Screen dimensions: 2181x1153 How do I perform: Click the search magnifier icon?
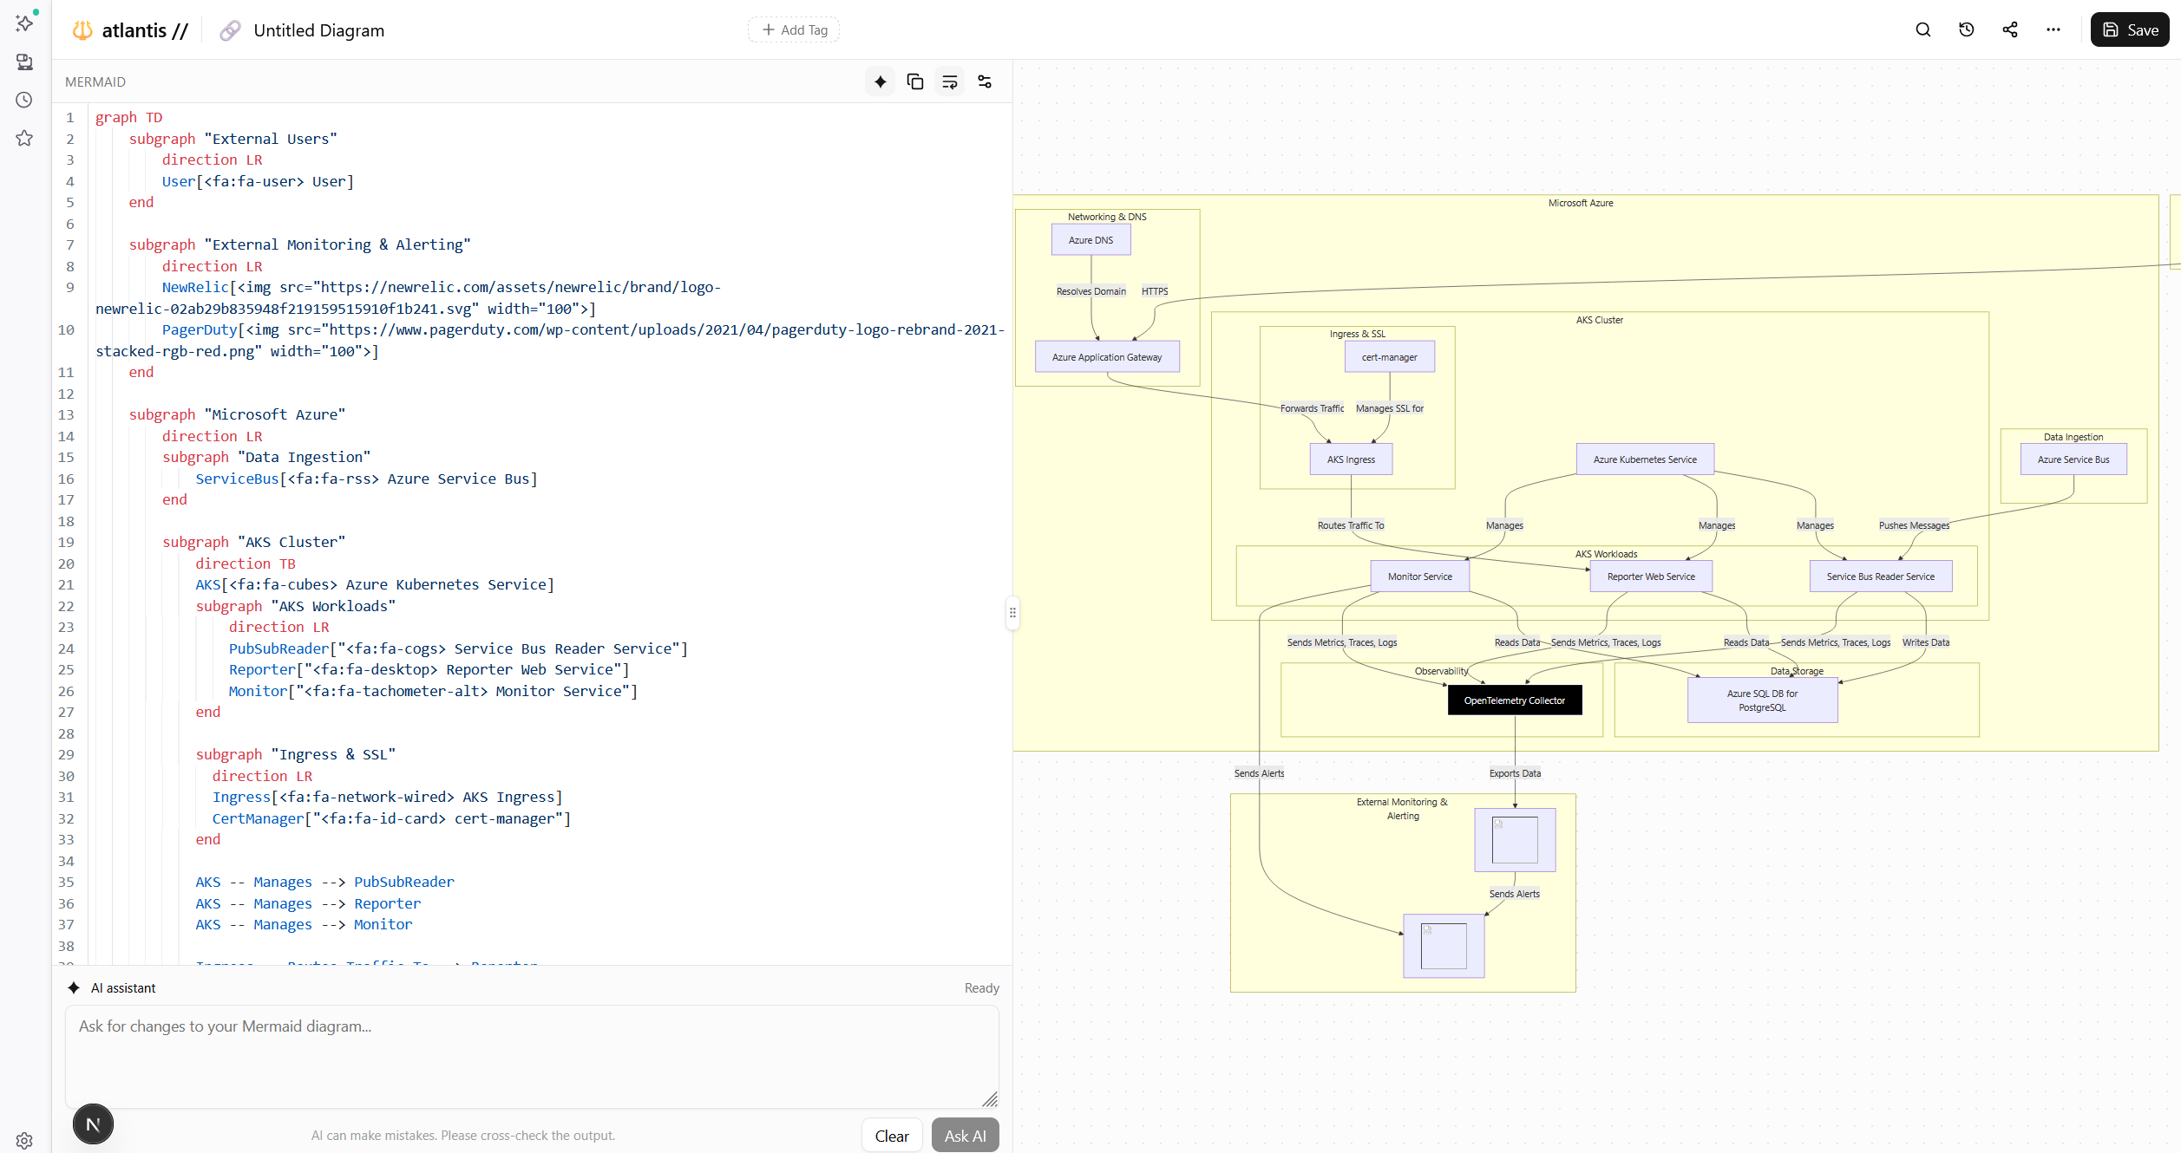[1922, 29]
